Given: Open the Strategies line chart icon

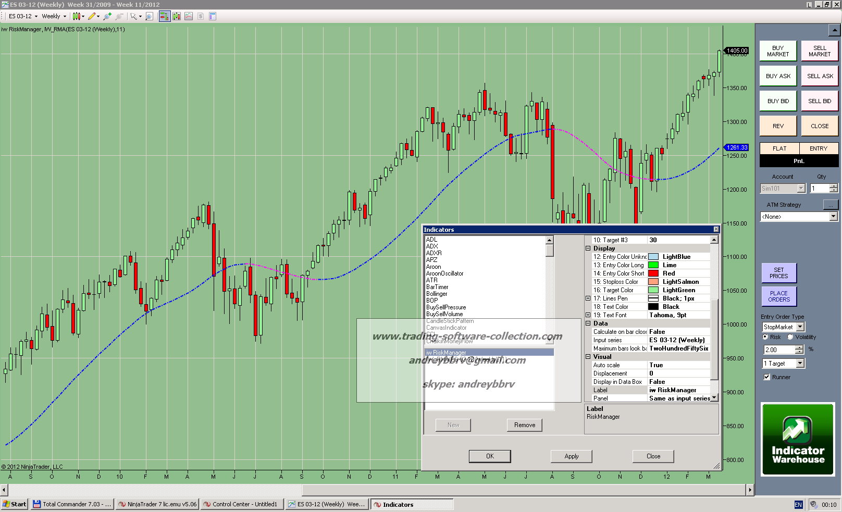Looking at the screenshot, I should tap(189, 16).
